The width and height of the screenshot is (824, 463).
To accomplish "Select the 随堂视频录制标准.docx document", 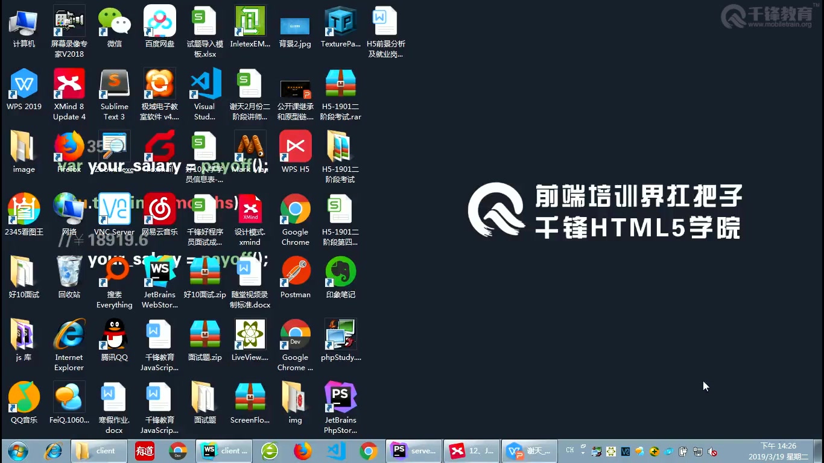I will click(250, 283).
